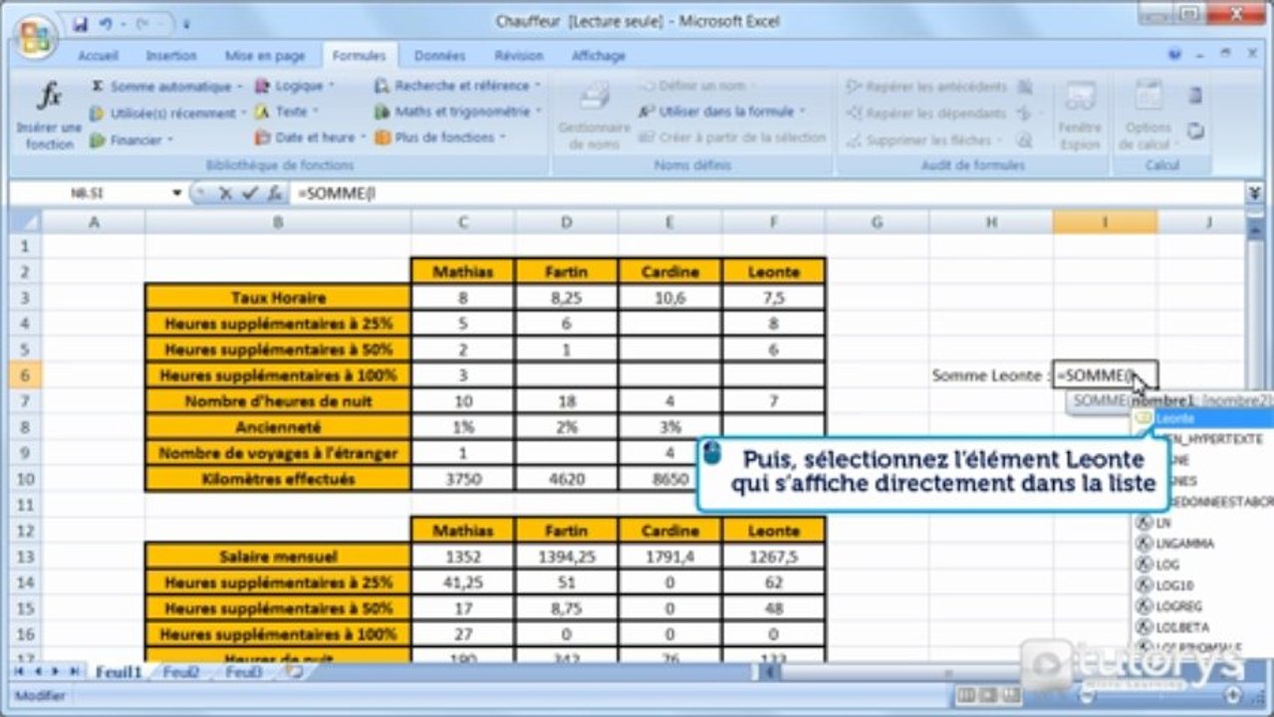Open the round Office button menu
This screenshot has height=717, width=1274.
tap(34, 37)
